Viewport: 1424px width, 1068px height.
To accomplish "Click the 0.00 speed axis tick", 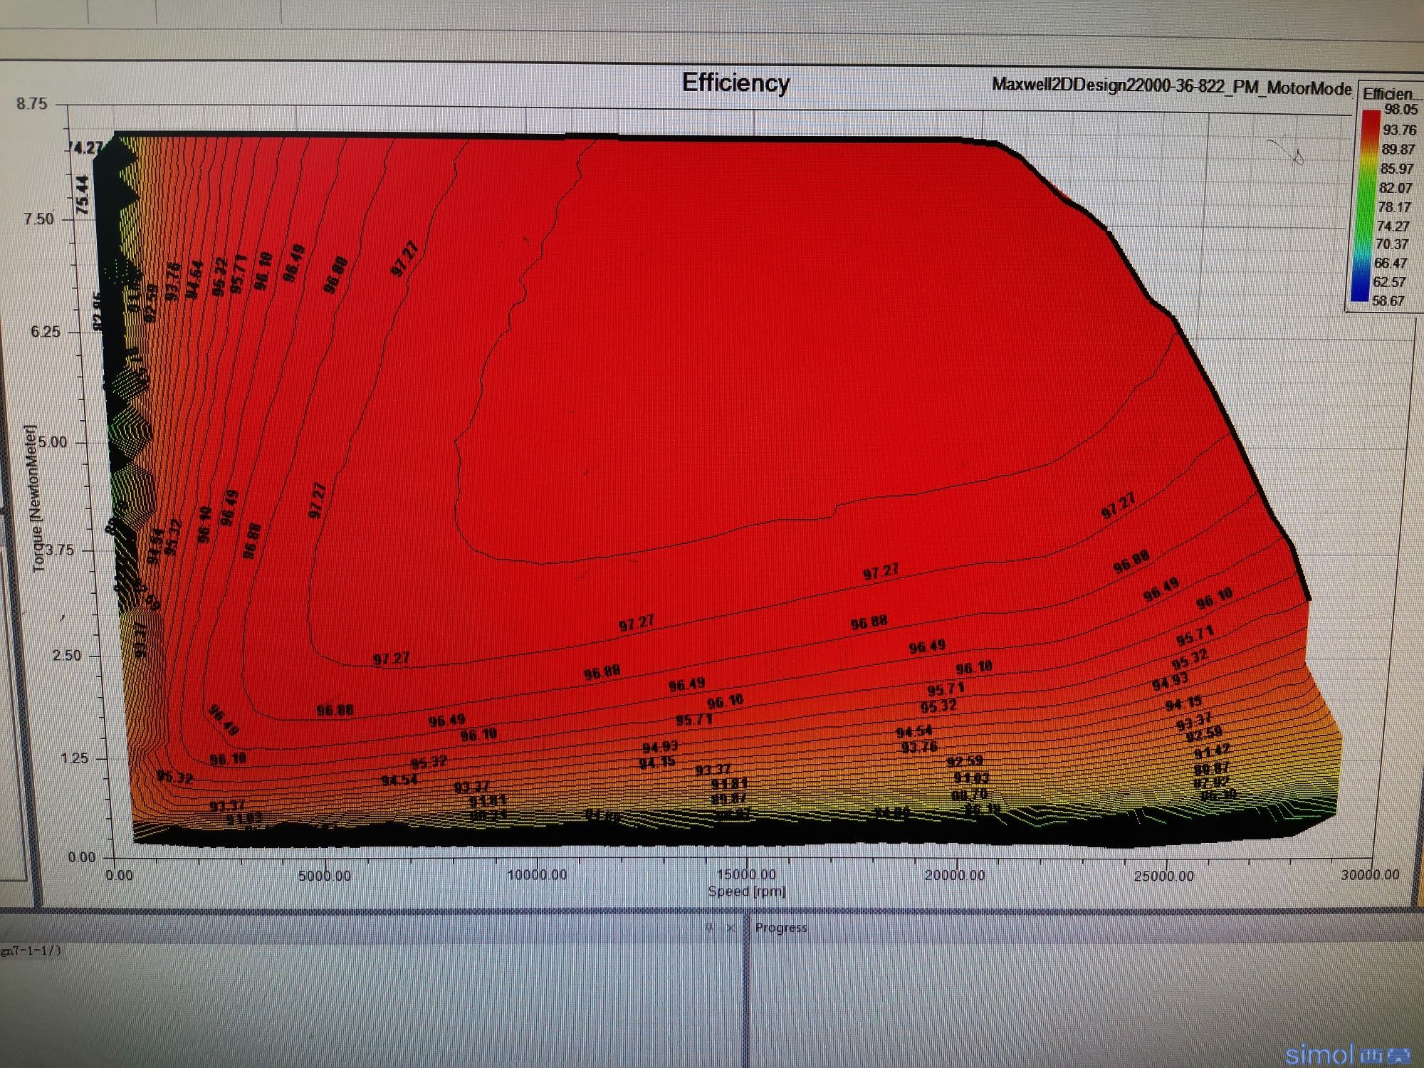I will (x=119, y=875).
